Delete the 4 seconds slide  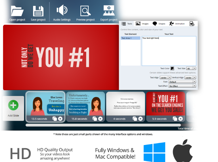click(x=140, y=119)
